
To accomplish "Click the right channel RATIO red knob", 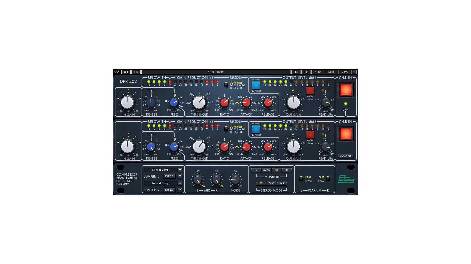I will [x=224, y=147].
